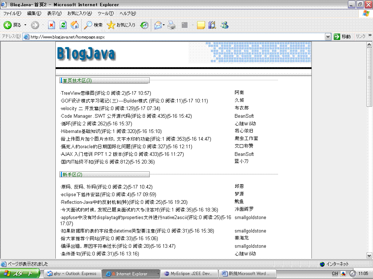Open the eclipse下插件安装 post
Image resolution: width=373 pixels, height=279 pixels.
click(108, 195)
